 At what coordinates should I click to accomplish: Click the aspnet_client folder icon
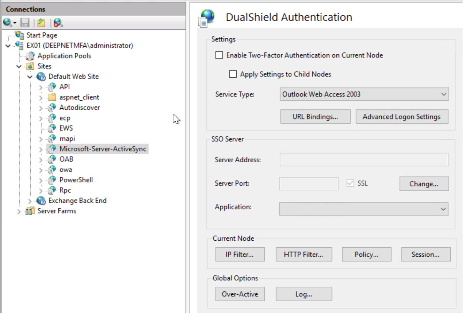click(x=52, y=97)
